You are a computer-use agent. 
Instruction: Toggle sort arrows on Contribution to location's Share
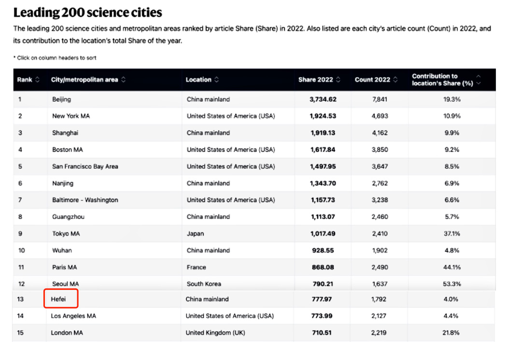(x=478, y=80)
